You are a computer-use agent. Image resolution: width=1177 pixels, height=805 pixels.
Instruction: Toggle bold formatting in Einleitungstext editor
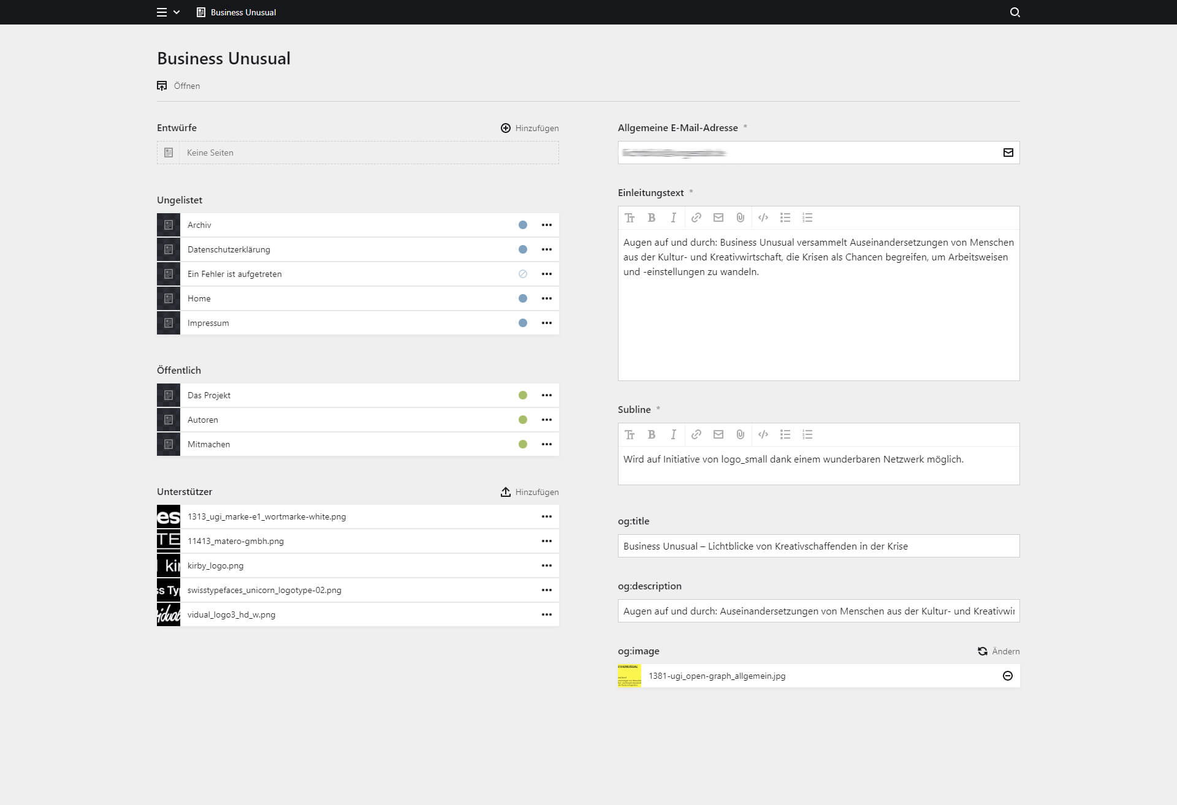point(652,217)
